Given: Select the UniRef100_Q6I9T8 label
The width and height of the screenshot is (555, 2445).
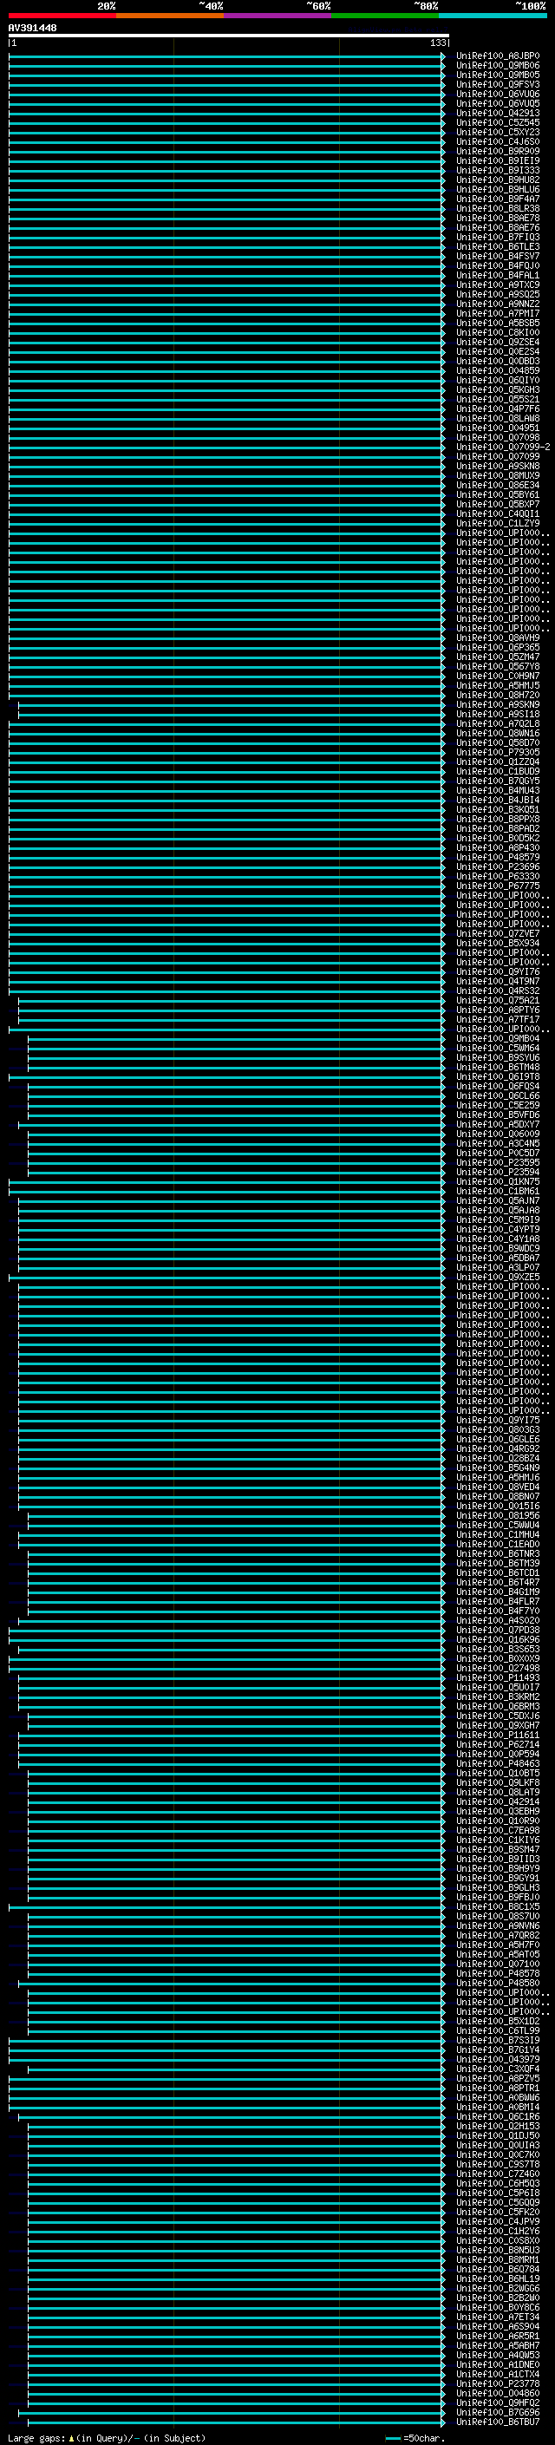Looking at the screenshot, I should coord(497,1076).
